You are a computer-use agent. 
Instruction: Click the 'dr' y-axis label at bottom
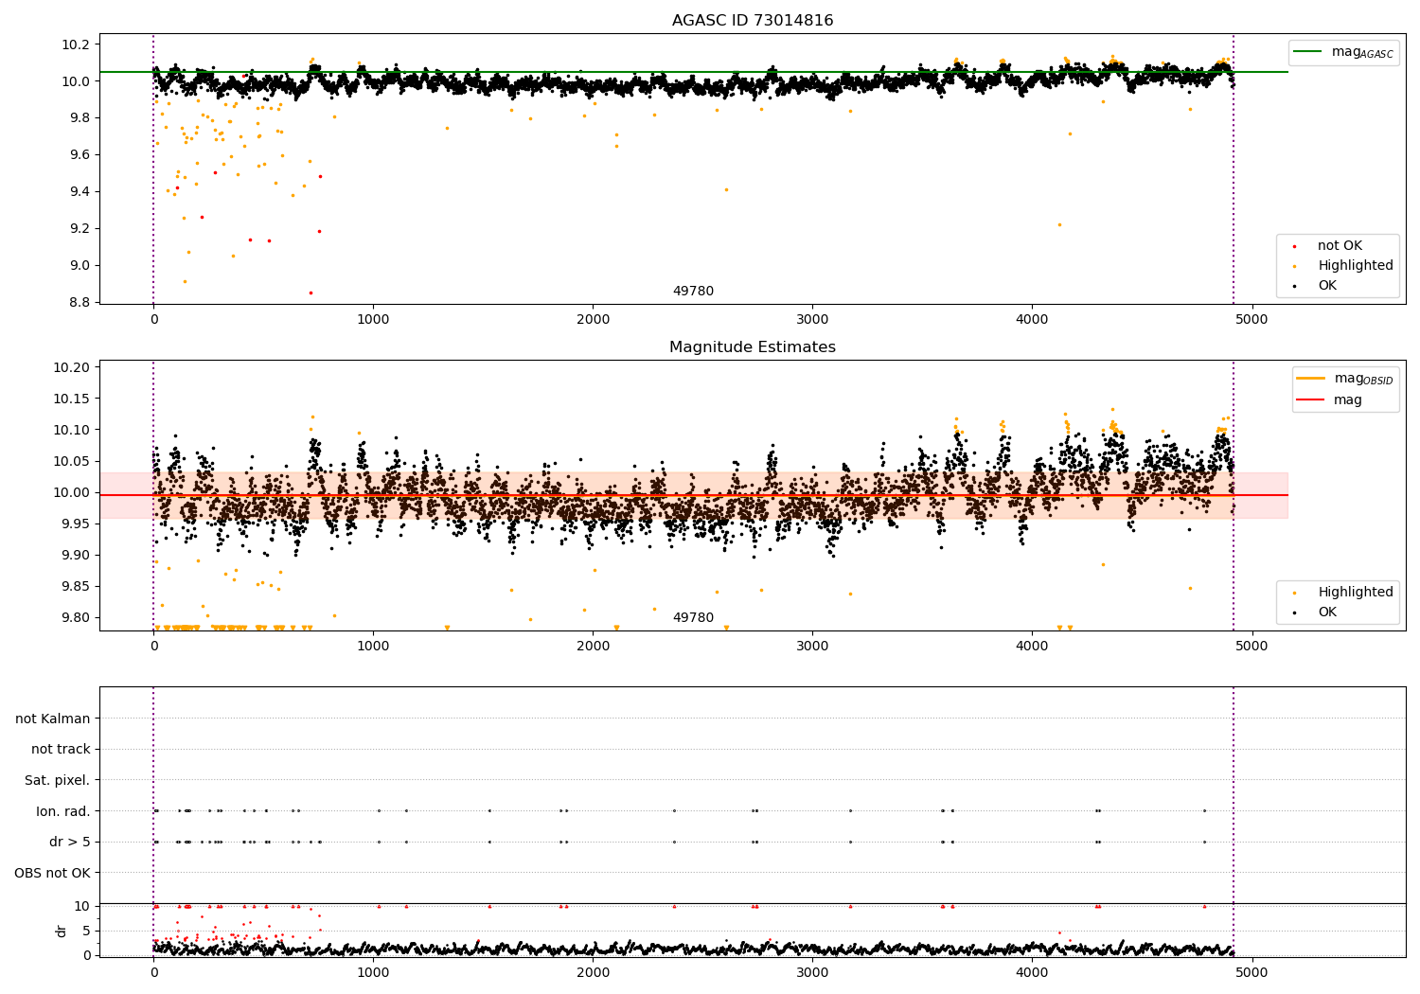tap(62, 931)
